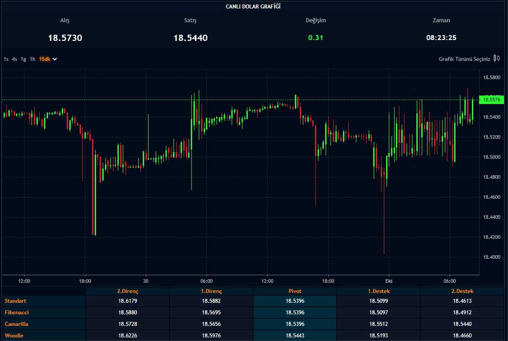
Task: Click Woodie 1.Direnç value 18.5976
Action: point(211,336)
